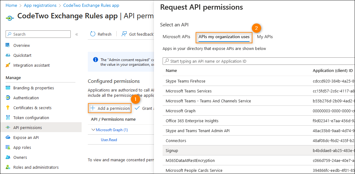Click the Home breadcrumb link
This screenshot has width=355, height=174.
tap(11, 5)
